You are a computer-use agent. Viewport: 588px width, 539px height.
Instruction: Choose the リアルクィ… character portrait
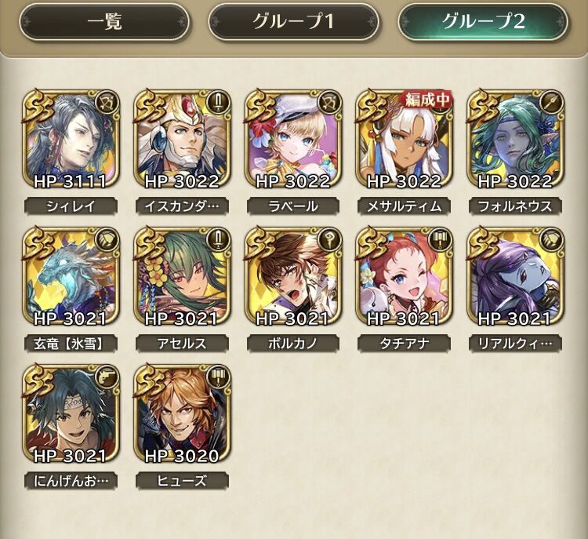tap(515, 277)
